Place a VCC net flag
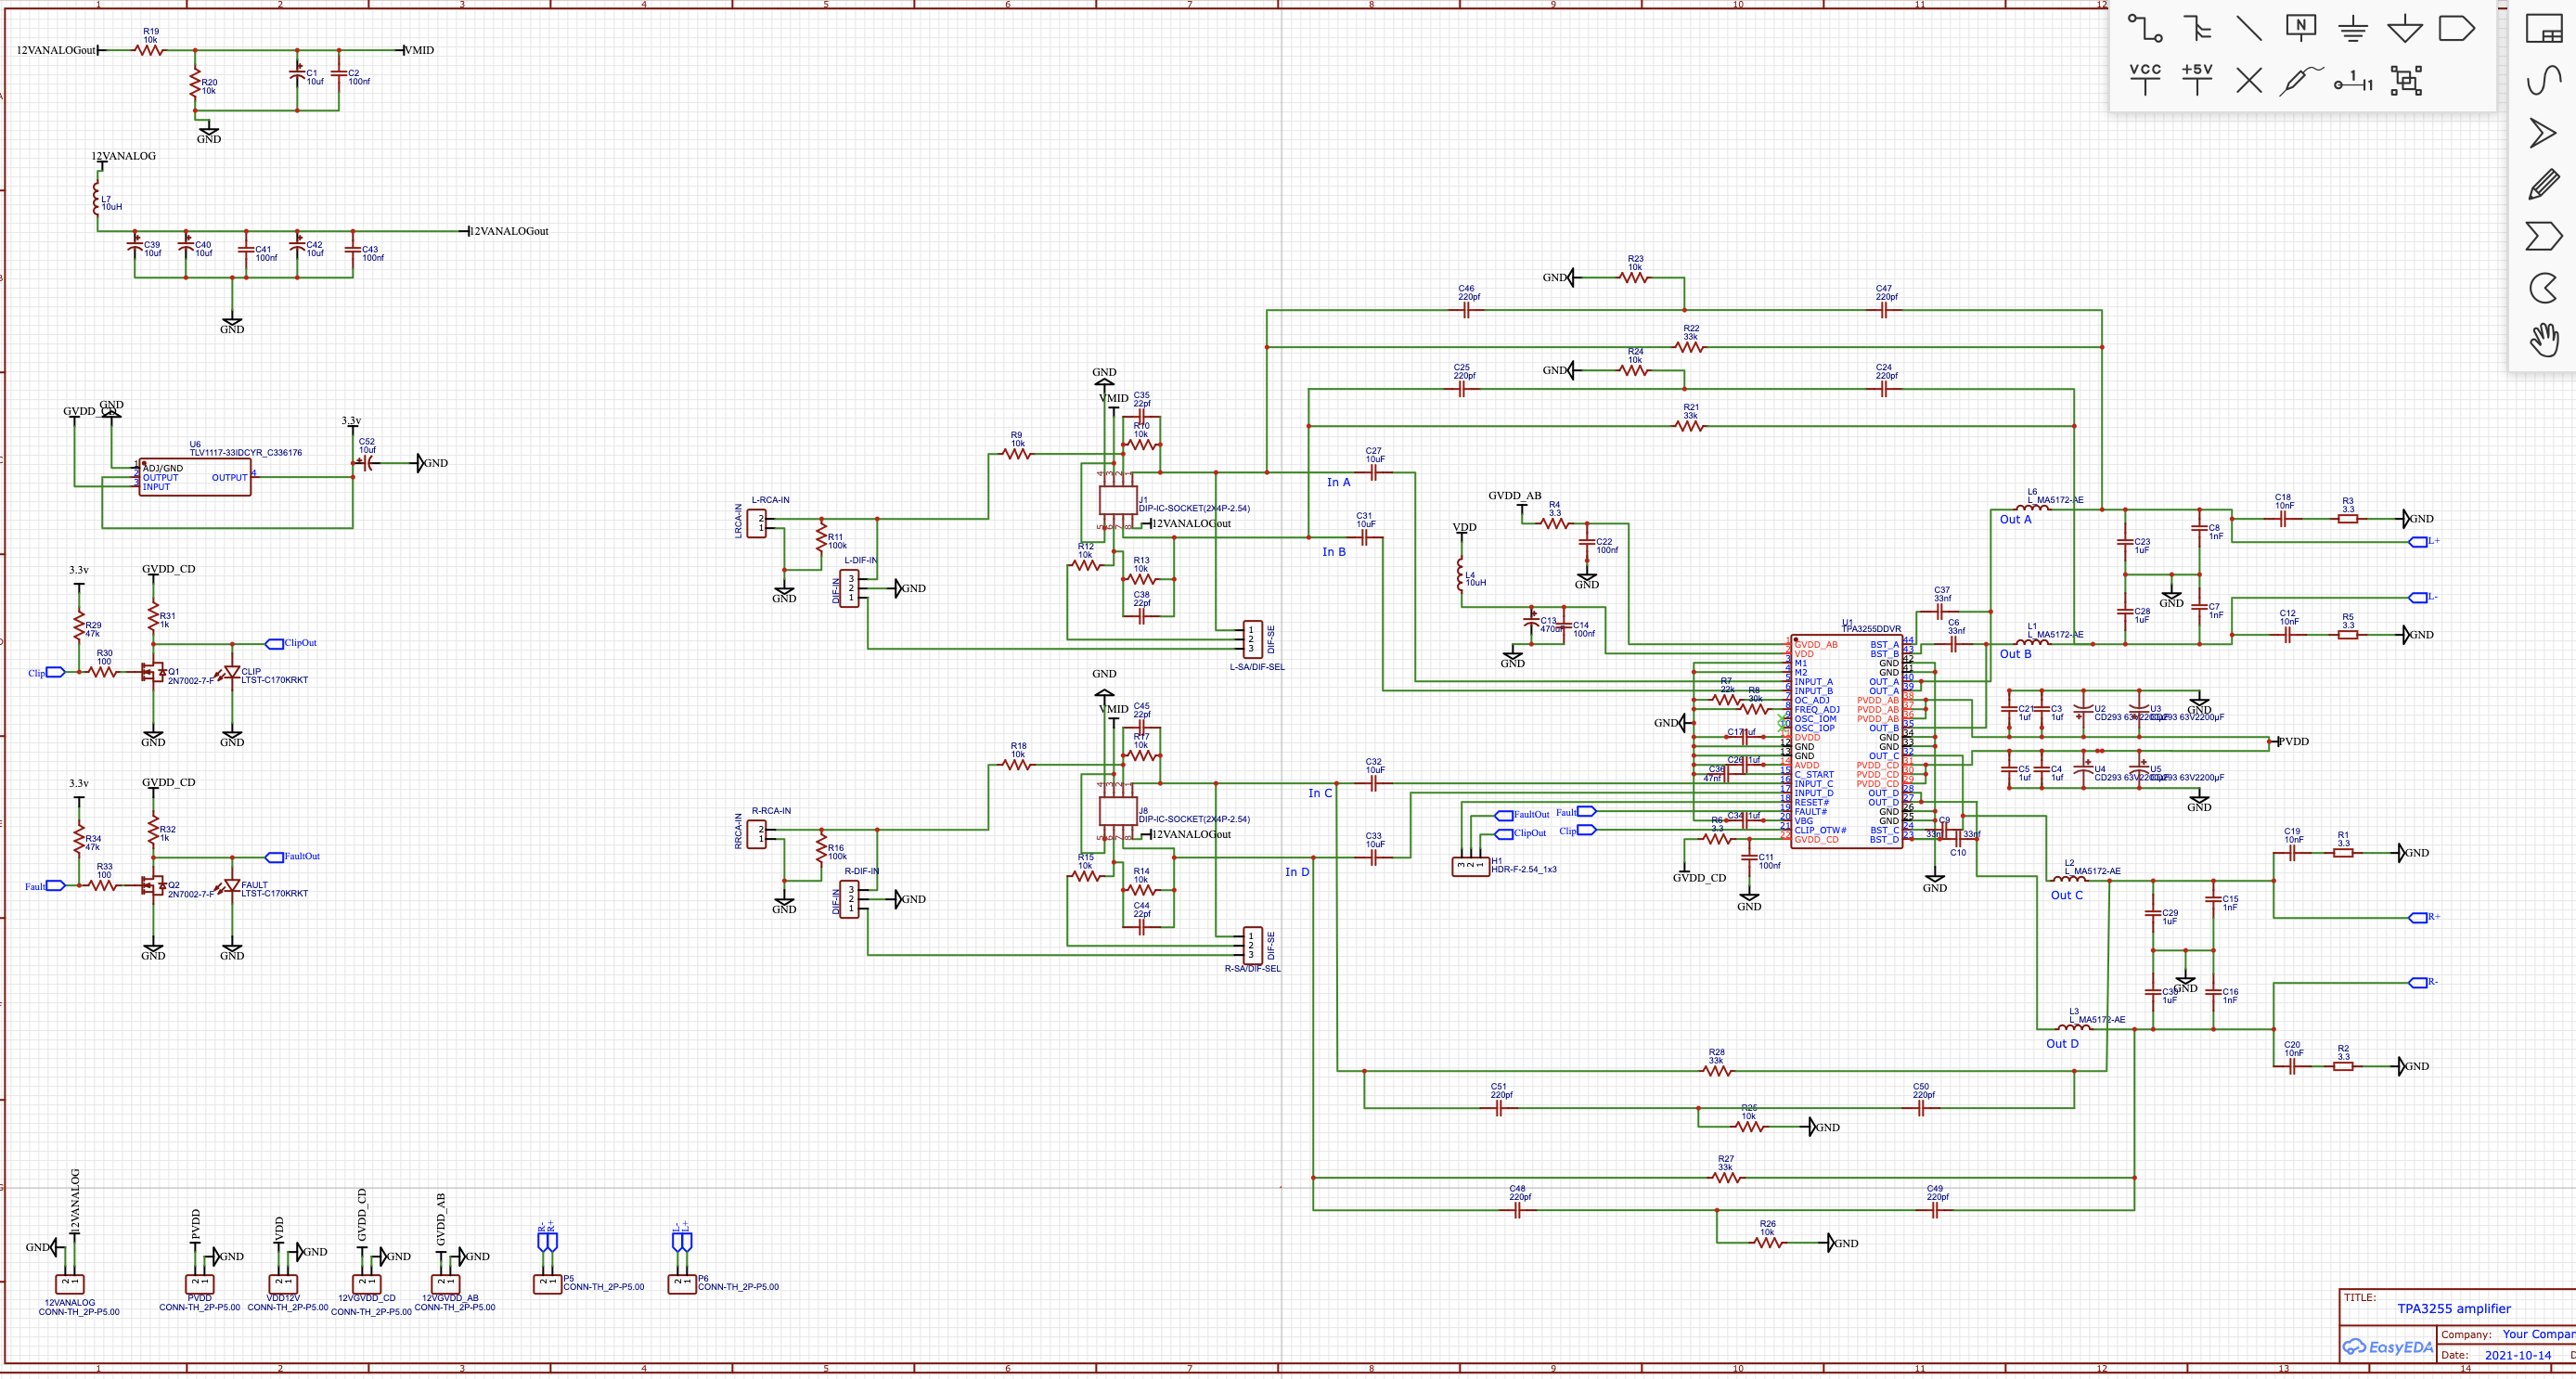2576x1379 pixels. click(2145, 80)
